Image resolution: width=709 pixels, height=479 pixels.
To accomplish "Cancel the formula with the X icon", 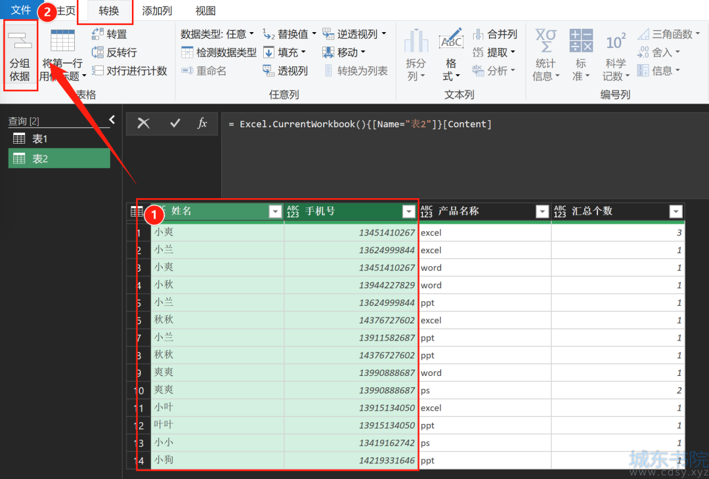I will [x=143, y=123].
